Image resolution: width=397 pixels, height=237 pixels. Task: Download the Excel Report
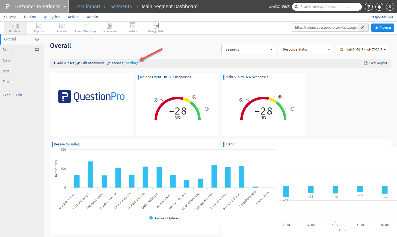tap(376, 63)
